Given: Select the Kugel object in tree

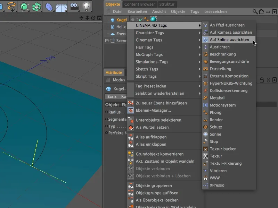Looking at the screenshot, I should [x=122, y=20].
